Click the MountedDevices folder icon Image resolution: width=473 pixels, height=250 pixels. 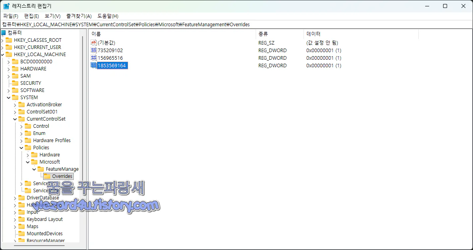22,233
